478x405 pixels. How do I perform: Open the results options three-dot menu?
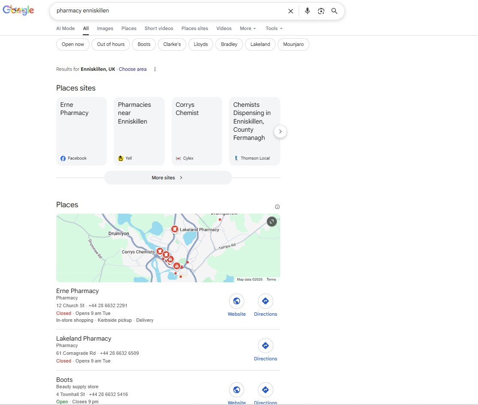pyautogui.click(x=154, y=69)
